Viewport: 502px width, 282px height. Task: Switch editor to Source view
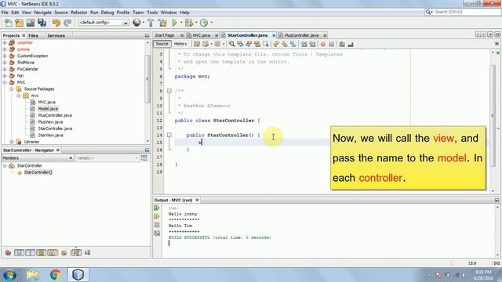point(162,44)
